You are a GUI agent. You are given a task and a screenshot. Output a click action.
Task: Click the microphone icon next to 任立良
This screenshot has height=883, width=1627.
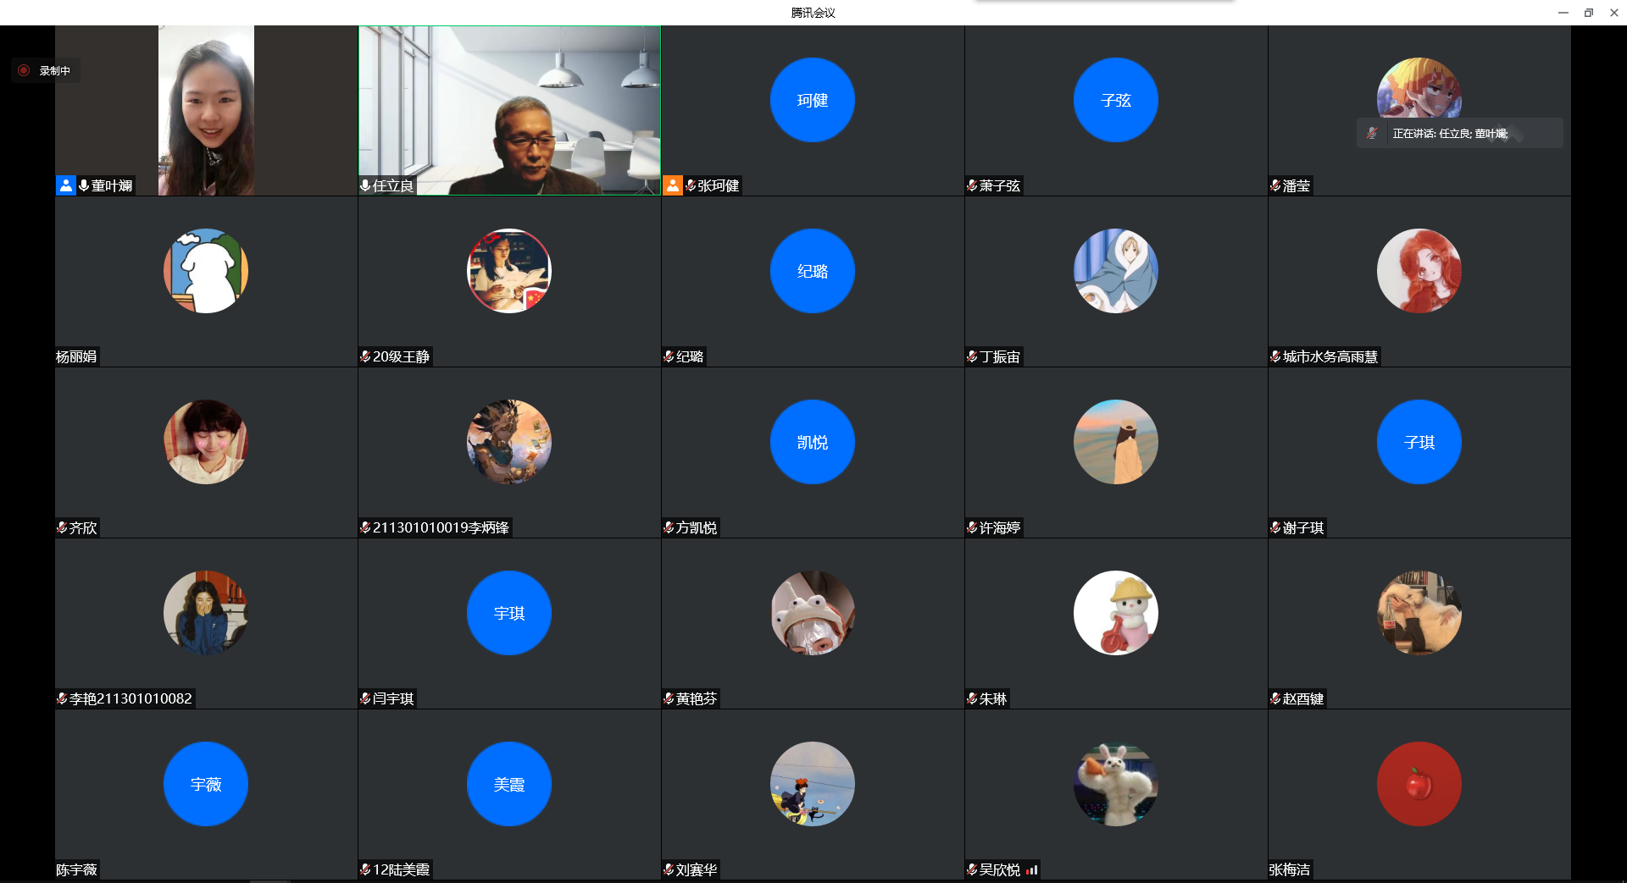(365, 185)
